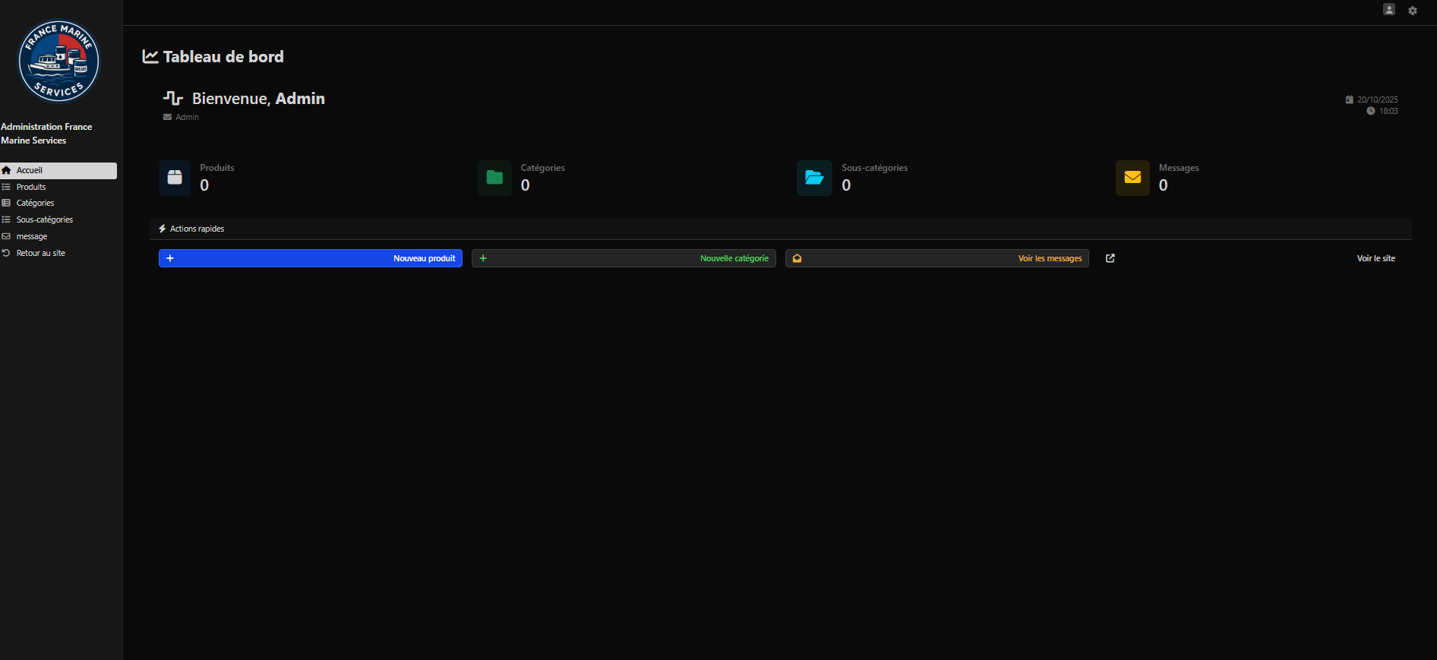
Task: Click the France Marine Services logo
Action: pyautogui.click(x=58, y=61)
